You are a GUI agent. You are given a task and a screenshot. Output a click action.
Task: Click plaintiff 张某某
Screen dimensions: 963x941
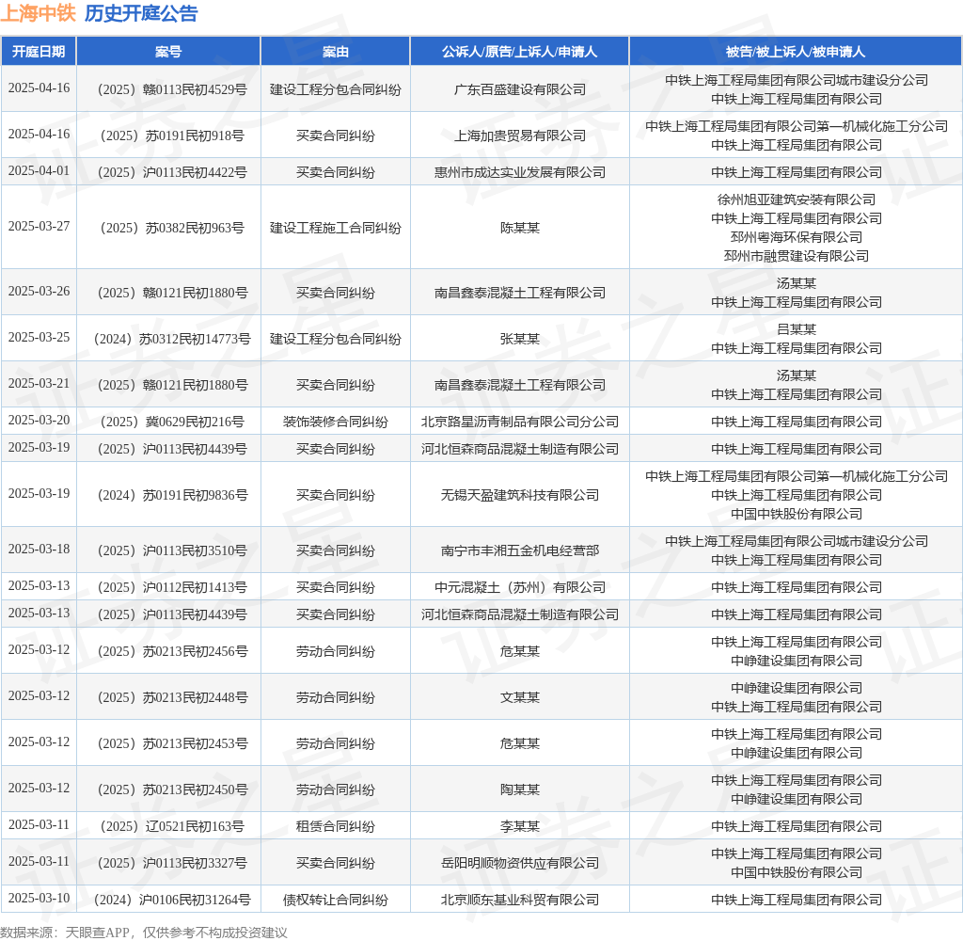pos(519,340)
